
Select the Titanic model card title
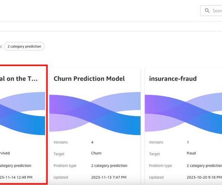pos(19,79)
